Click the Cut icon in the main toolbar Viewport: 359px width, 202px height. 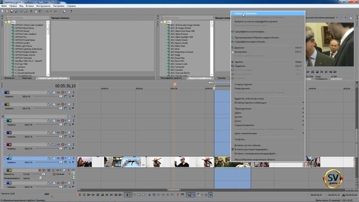pyautogui.click(x=31, y=11)
